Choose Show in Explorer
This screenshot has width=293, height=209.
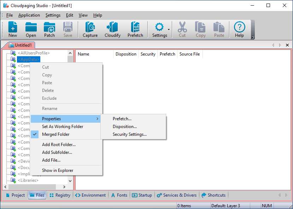point(66,170)
